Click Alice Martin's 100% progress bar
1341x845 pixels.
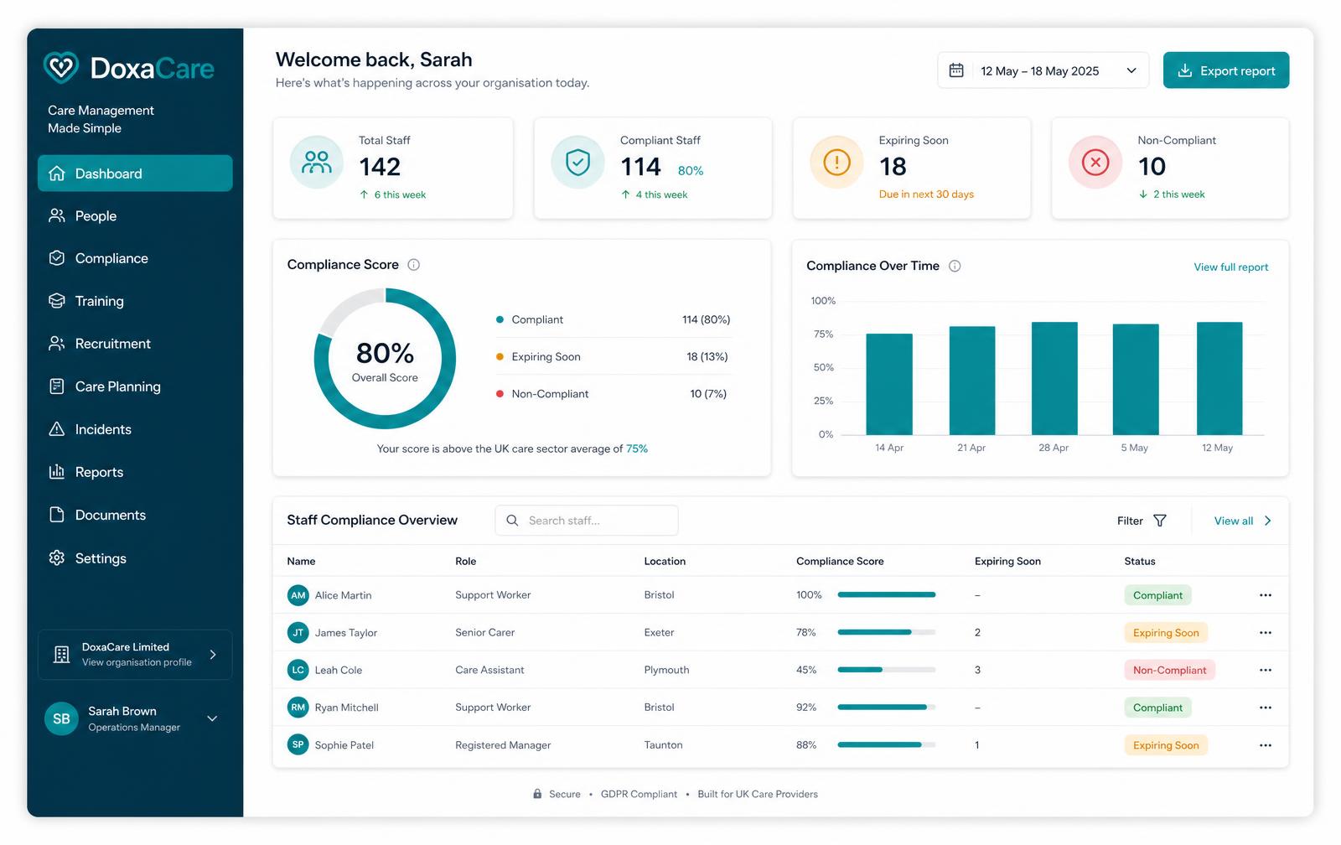point(887,595)
